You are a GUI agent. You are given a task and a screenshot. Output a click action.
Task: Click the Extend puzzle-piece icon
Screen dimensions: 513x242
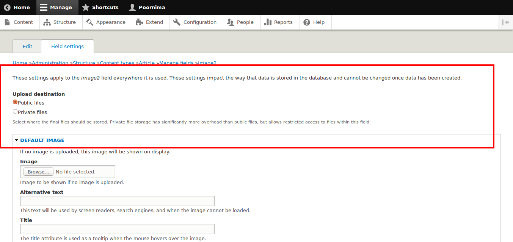coord(139,22)
